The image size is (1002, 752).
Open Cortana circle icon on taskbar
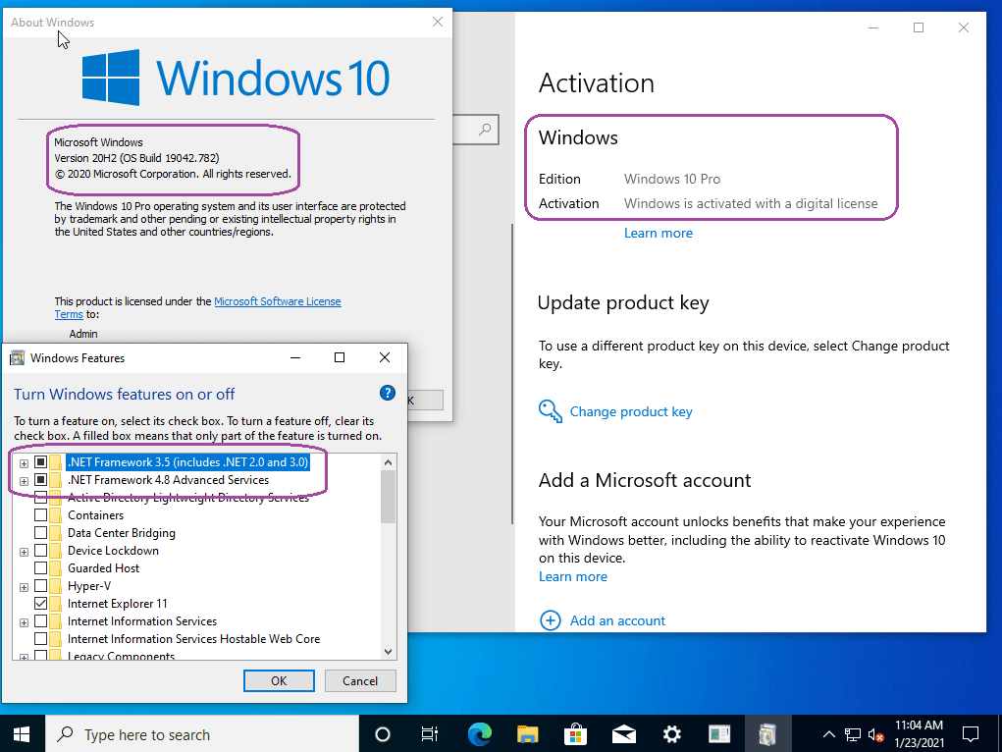coord(382,734)
